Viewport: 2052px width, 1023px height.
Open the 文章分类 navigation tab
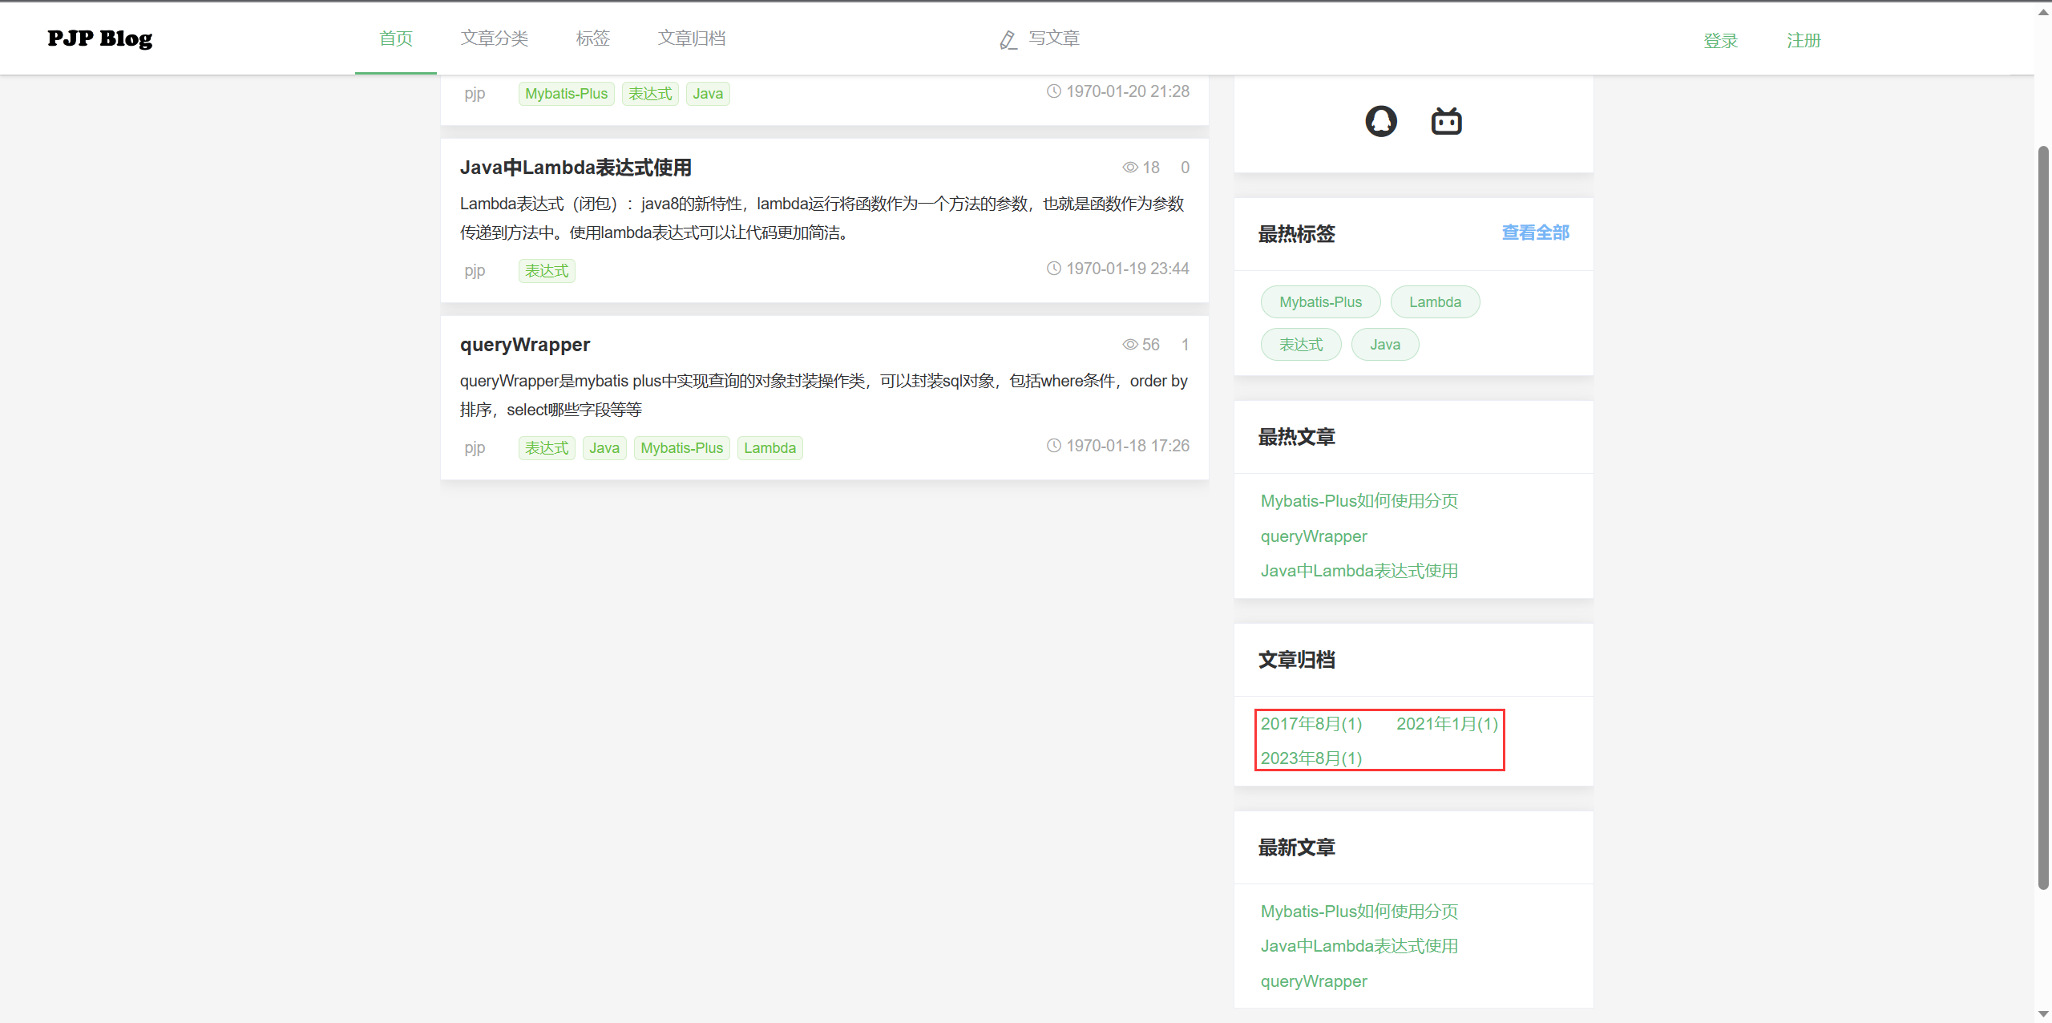pyautogui.click(x=494, y=38)
